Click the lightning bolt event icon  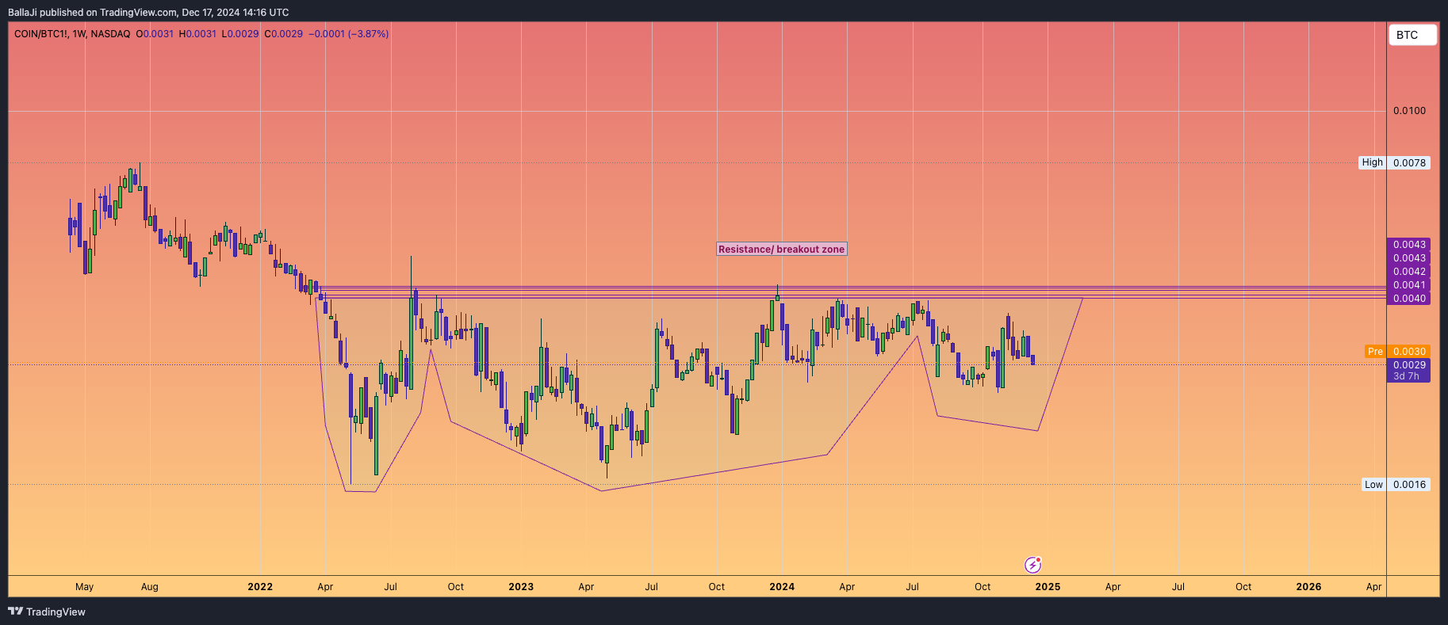point(1032,565)
